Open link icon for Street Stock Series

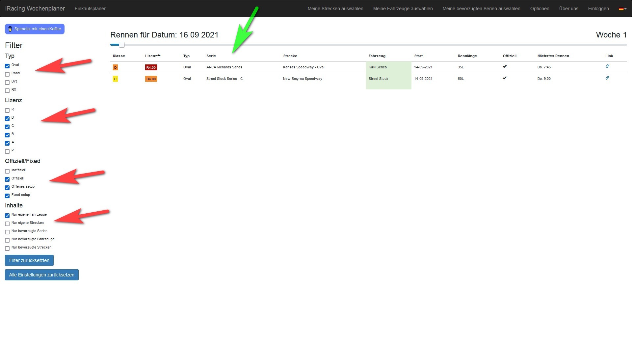click(607, 78)
